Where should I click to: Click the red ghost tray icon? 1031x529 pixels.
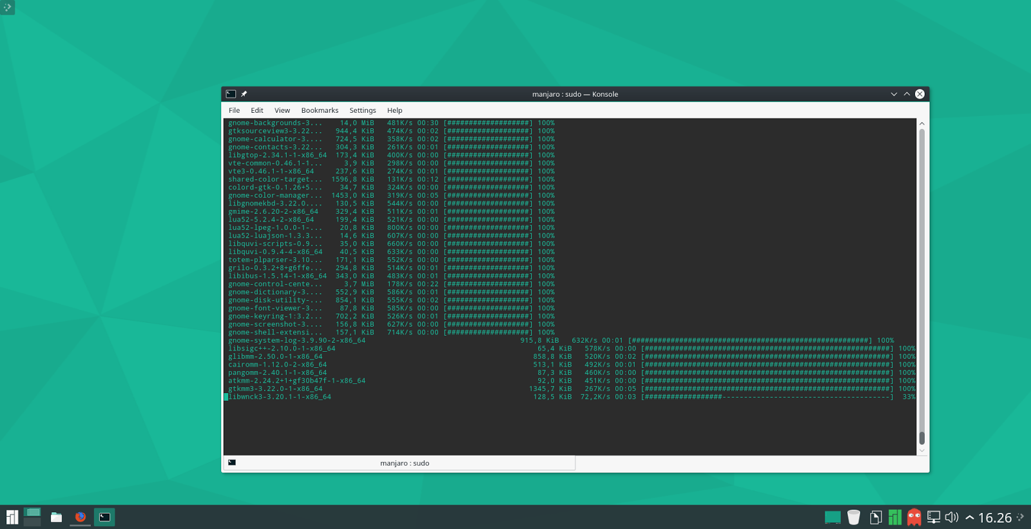pos(914,517)
